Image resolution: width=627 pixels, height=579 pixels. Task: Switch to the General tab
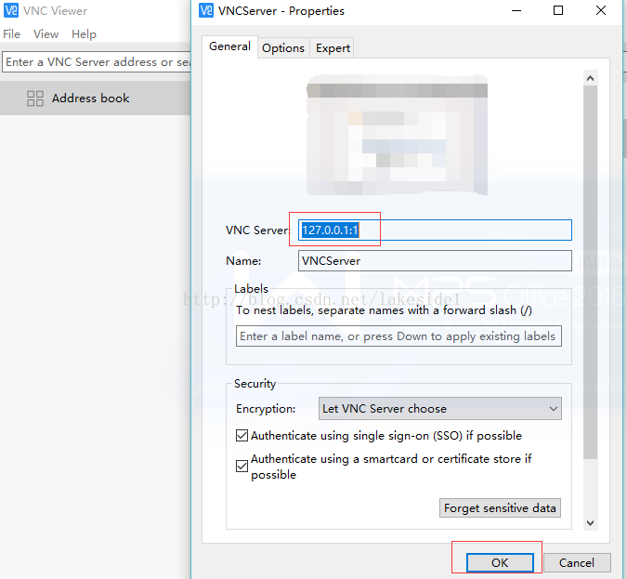(x=230, y=46)
